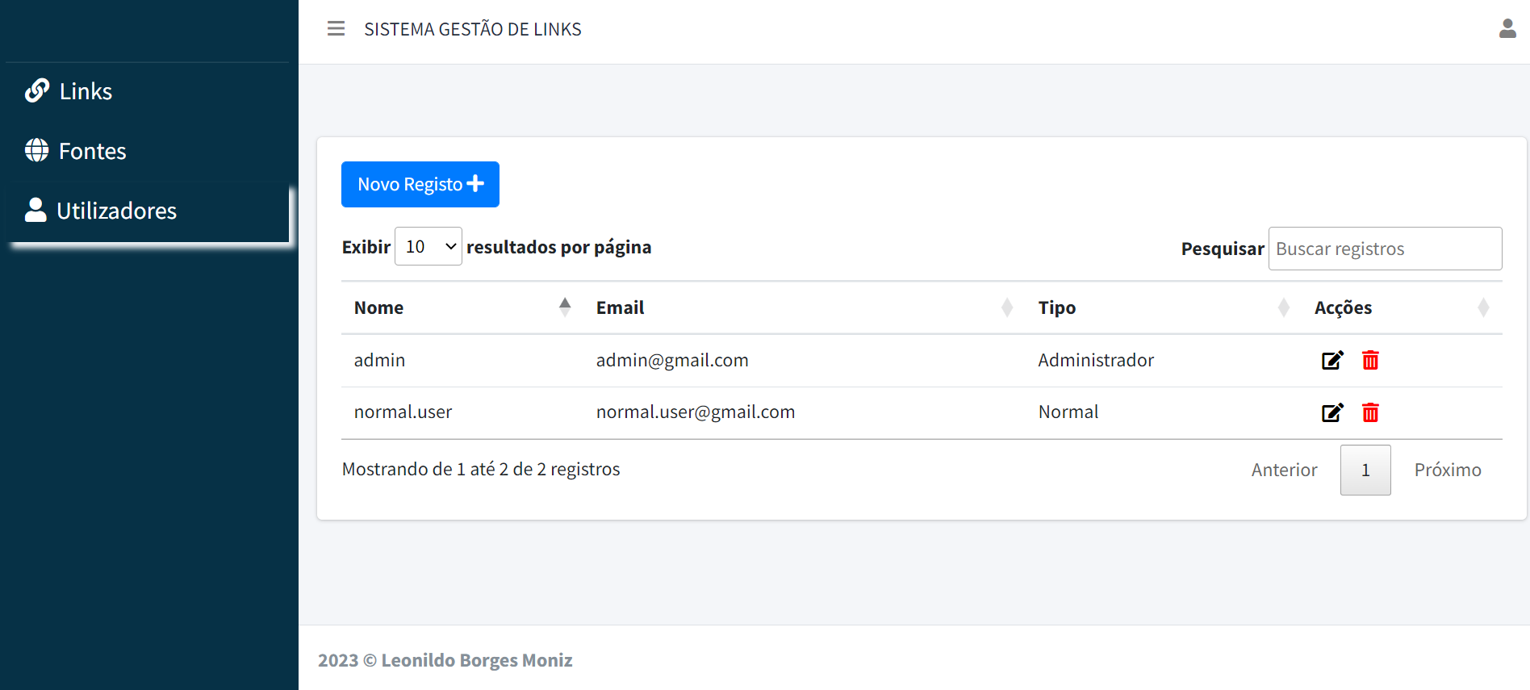This screenshot has width=1530, height=690.
Task: Select Utilizadores in the sidebar
Action: pyautogui.click(x=116, y=210)
